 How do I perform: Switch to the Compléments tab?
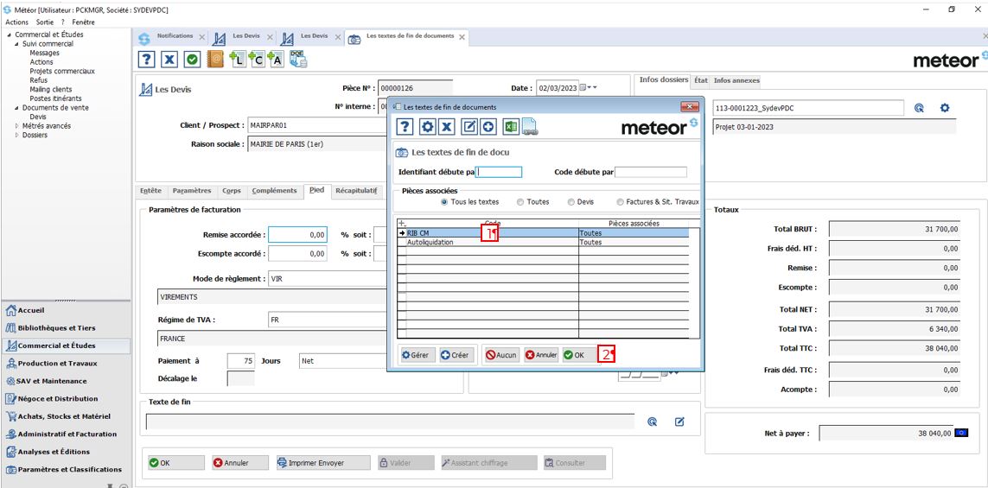point(274,190)
